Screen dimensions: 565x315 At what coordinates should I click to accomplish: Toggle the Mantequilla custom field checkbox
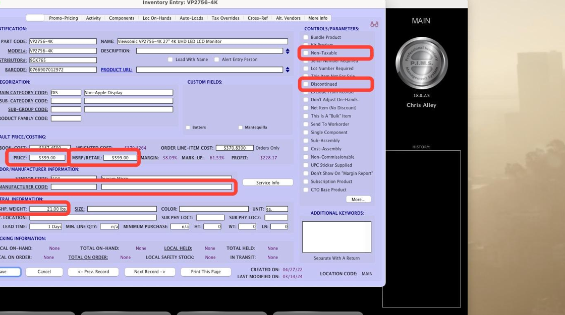click(x=240, y=128)
